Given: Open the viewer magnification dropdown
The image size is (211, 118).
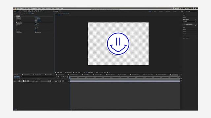Looking at the screenshot, I should 62,72.
